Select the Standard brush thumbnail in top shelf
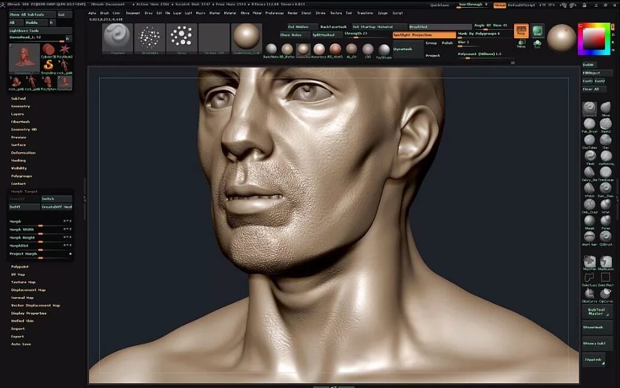 (117, 38)
